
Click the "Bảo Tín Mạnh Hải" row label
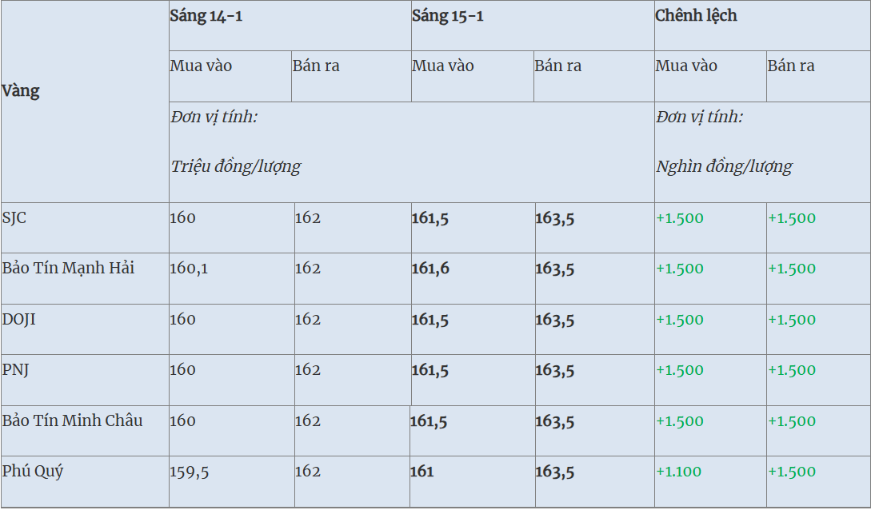click(x=68, y=268)
